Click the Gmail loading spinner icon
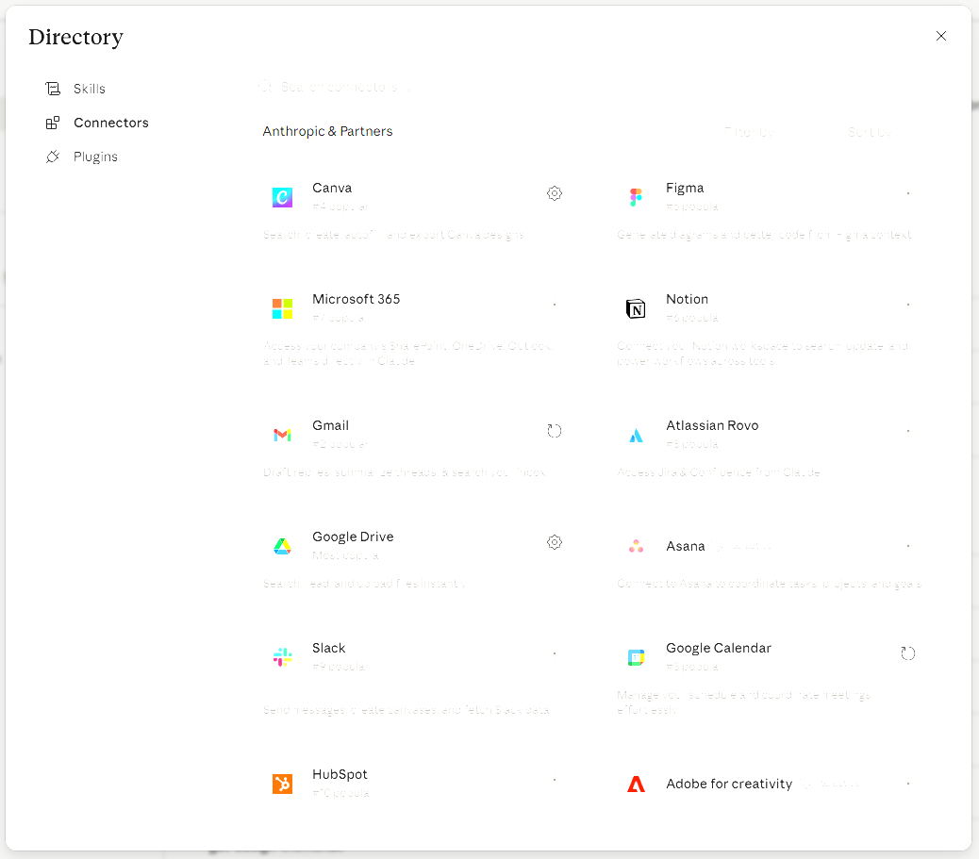Viewport: 979px width, 859px height. coord(555,431)
